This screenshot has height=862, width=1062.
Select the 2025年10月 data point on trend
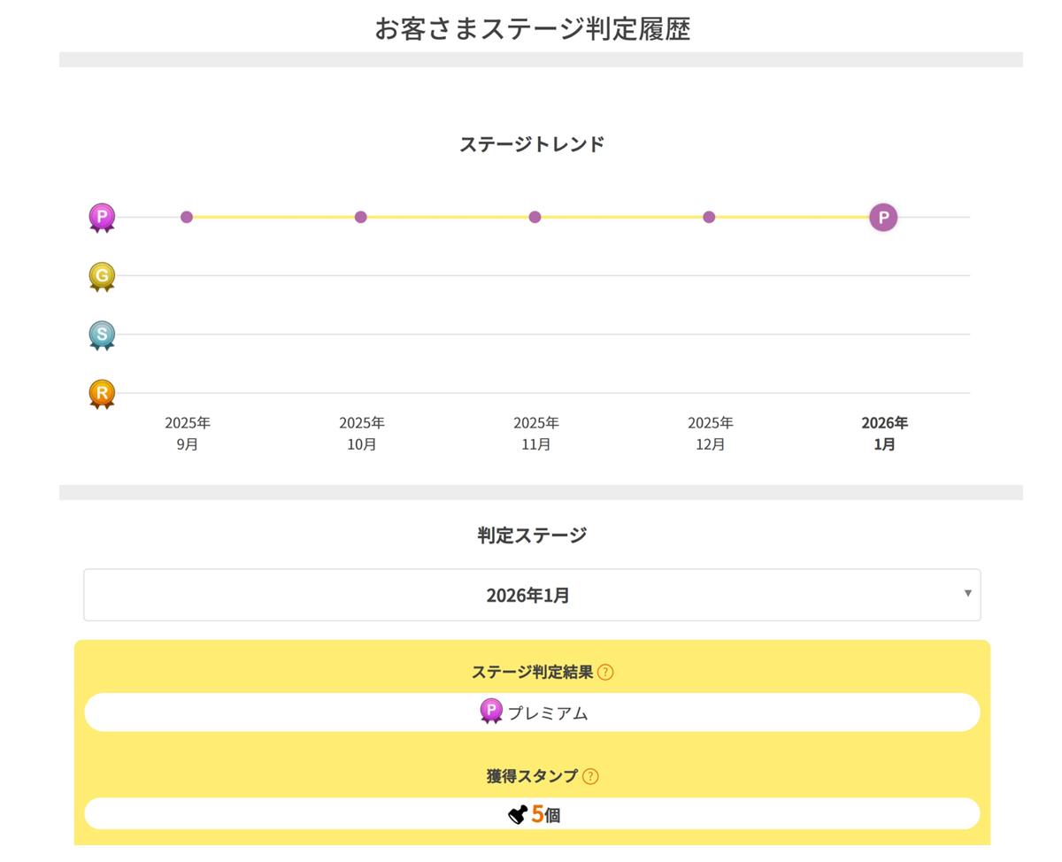(361, 217)
